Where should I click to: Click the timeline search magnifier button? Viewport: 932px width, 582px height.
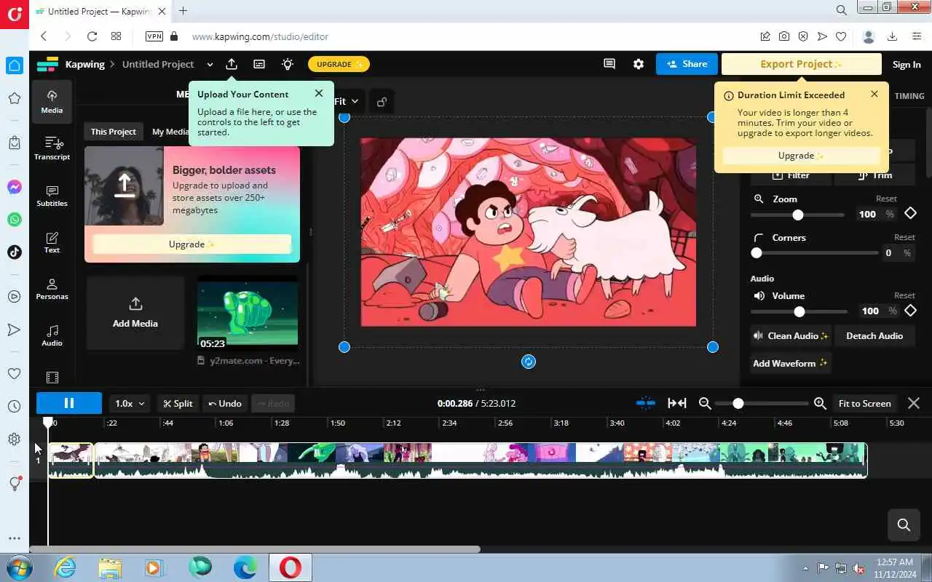click(904, 525)
